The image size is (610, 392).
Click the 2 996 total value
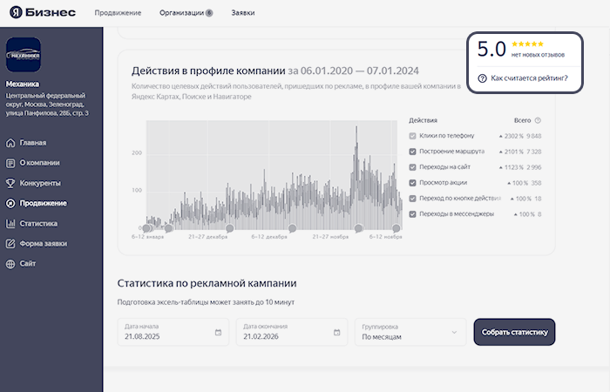[533, 167]
